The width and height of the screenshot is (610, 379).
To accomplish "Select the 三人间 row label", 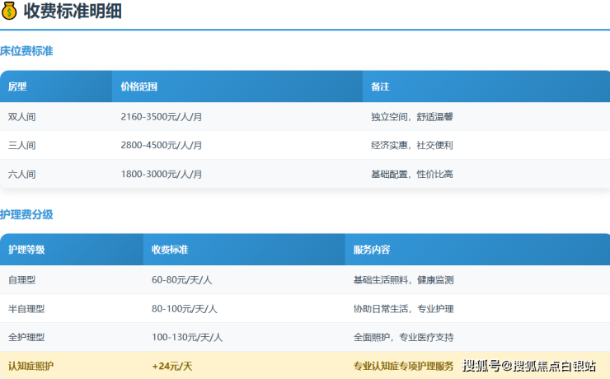I will click(22, 145).
